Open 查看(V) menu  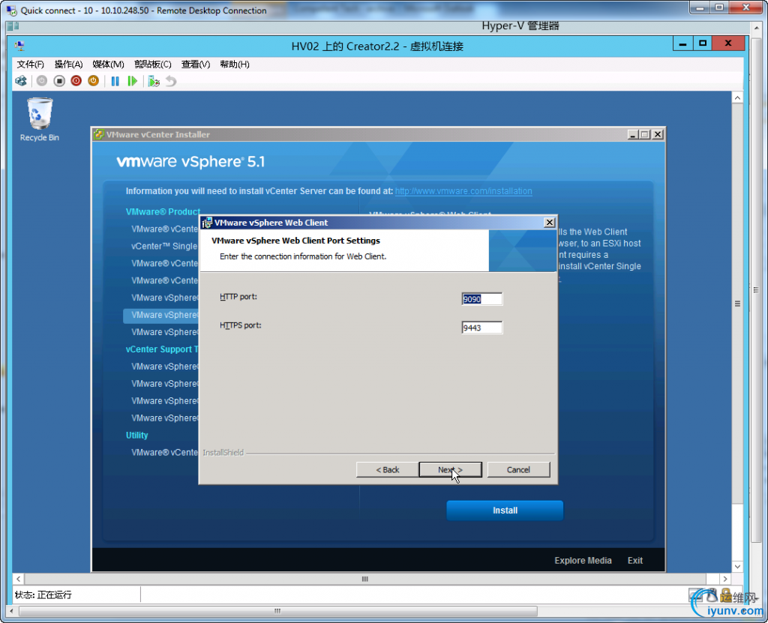point(196,64)
